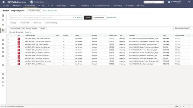Open PDF icon for MAJ-DWG-E006_Fifth Floor Schematic
This screenshot has width=193, height=108.
click(19, 55)
